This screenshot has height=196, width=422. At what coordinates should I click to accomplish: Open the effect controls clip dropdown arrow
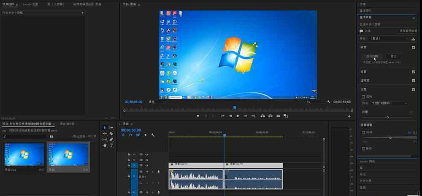83,13
